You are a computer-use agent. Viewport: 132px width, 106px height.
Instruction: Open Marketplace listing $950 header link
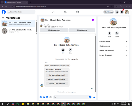[x=53, y=27]
